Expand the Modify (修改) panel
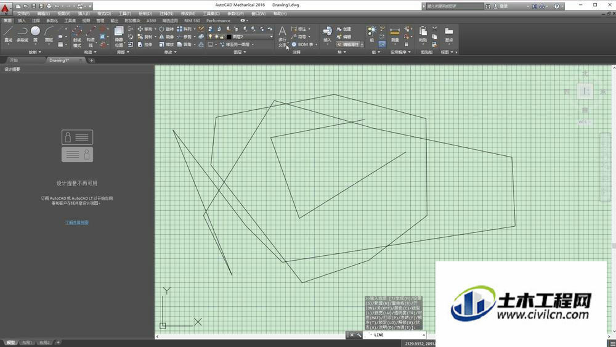 [170, 52]
